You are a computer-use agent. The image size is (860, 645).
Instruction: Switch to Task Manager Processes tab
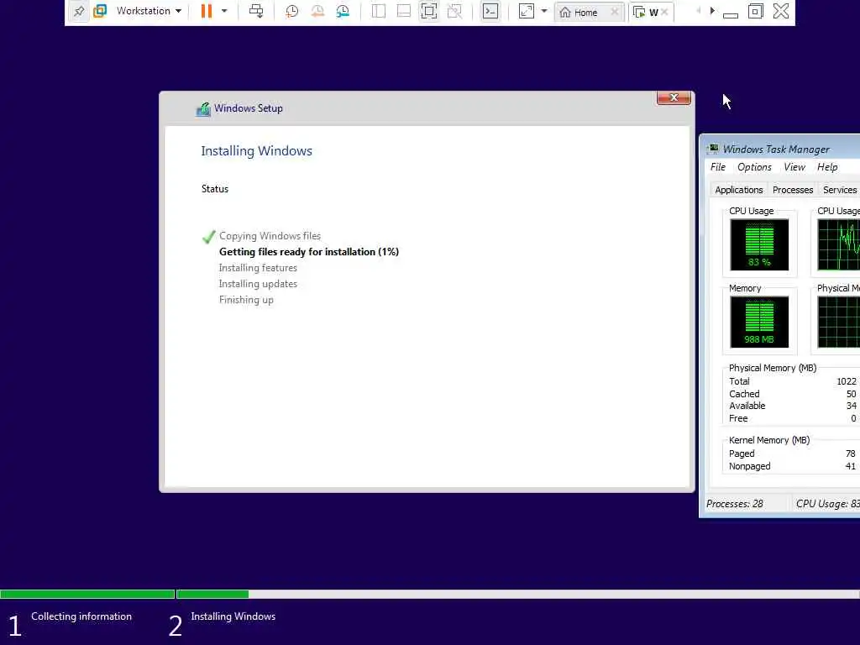pyautogui.click(x=793, y=190)
